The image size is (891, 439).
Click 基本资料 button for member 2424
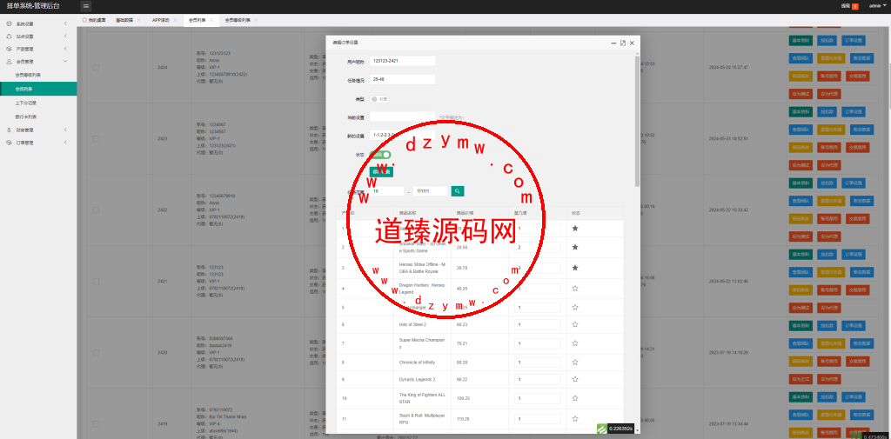801,40
